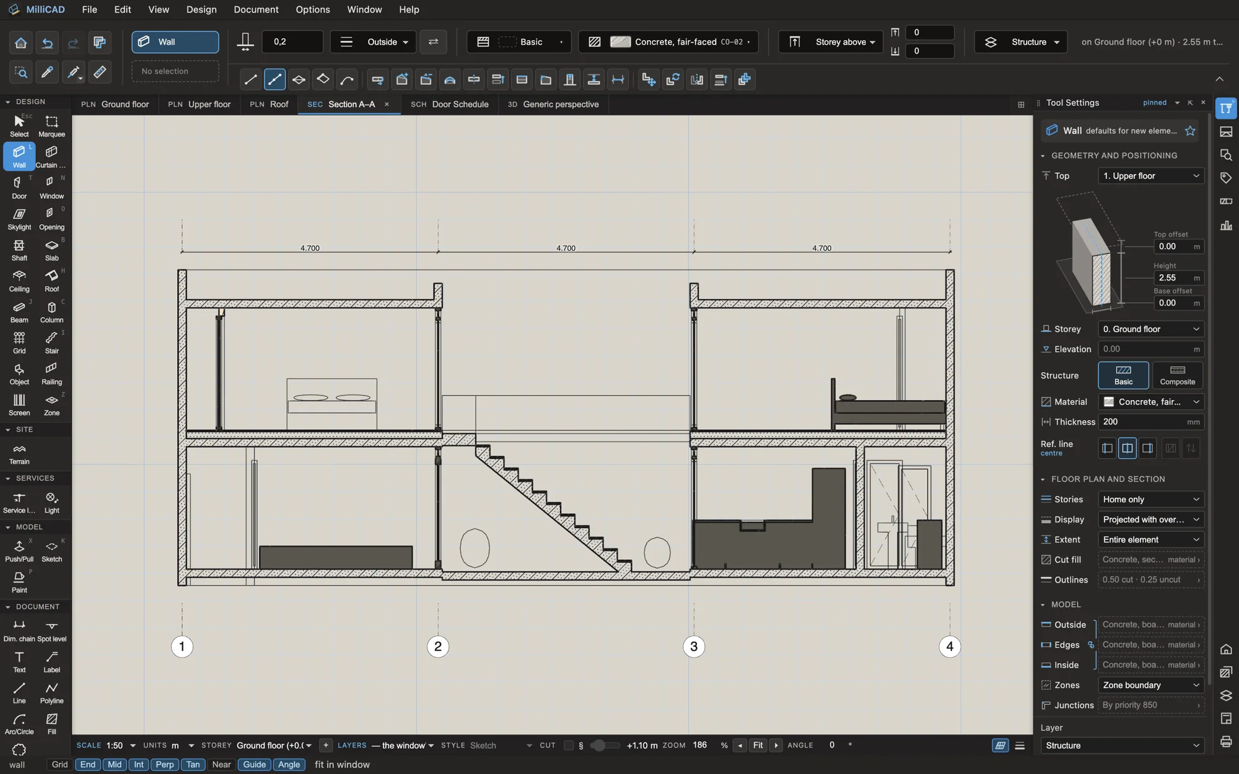Open the Top linked storey dropdown
The height and width of the screenshot is (774, 1239).
[1151, 176]
